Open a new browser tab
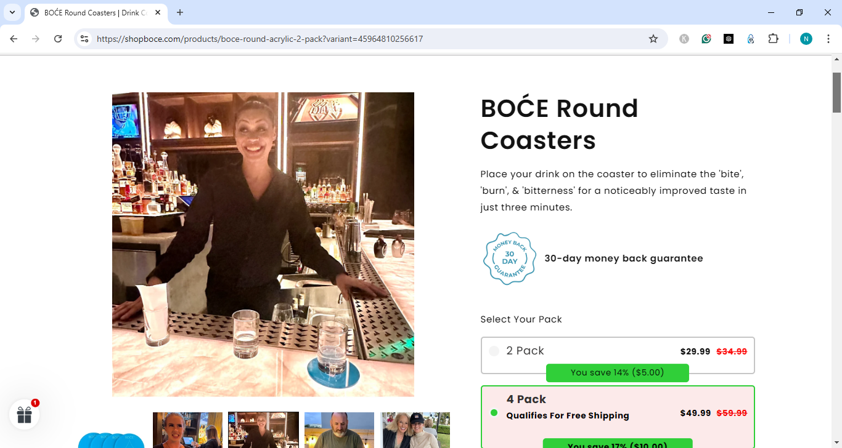The image size is (842, 448). [180, 12]
